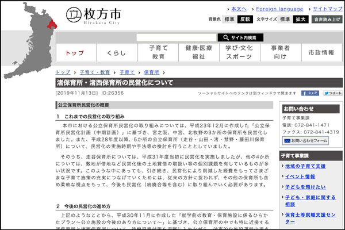Open the トップ navigation tab
Viewport: 345px width, 230px height.
[75, 52]
